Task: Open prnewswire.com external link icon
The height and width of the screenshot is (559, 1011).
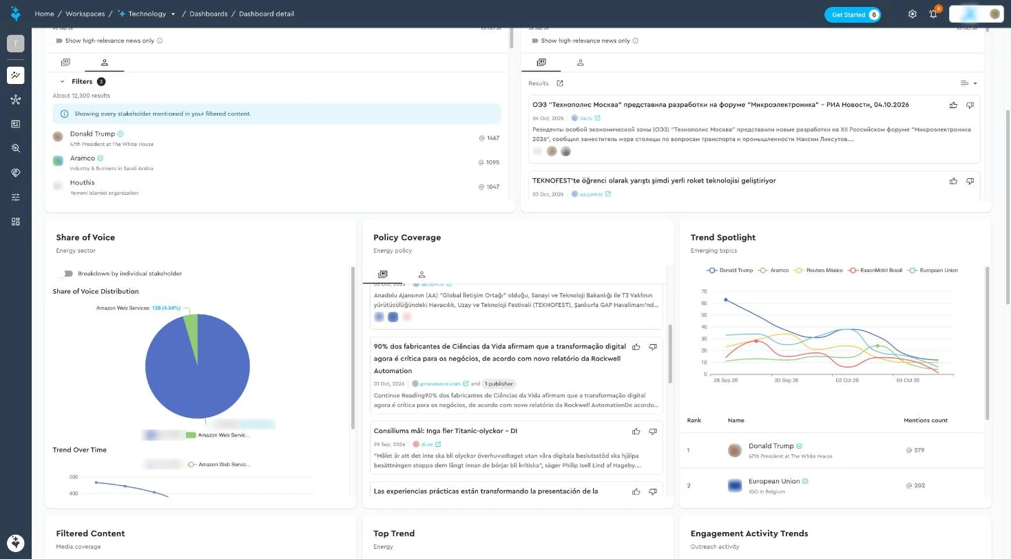Action: [x=466, y=383]
